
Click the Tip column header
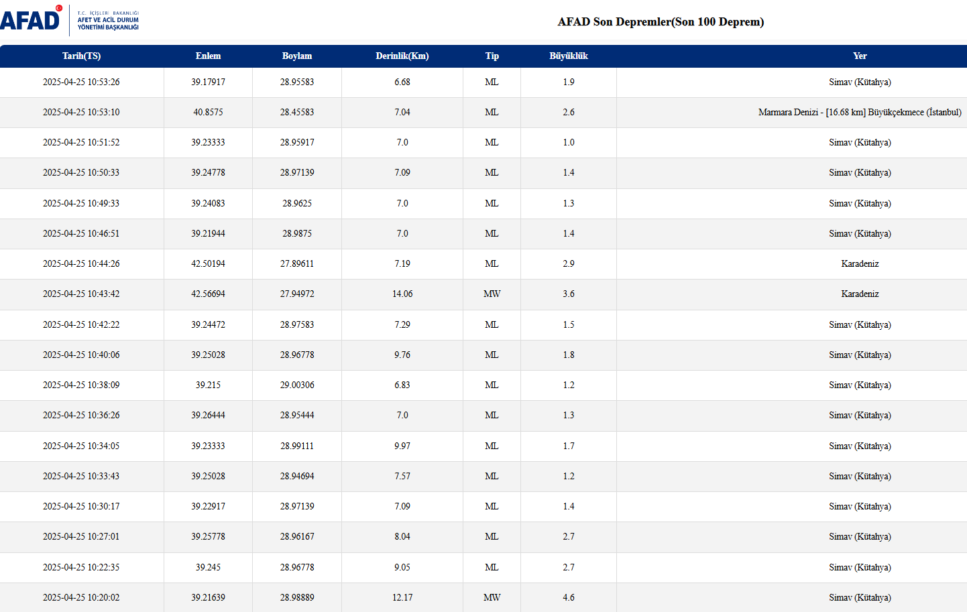(492, 56)
